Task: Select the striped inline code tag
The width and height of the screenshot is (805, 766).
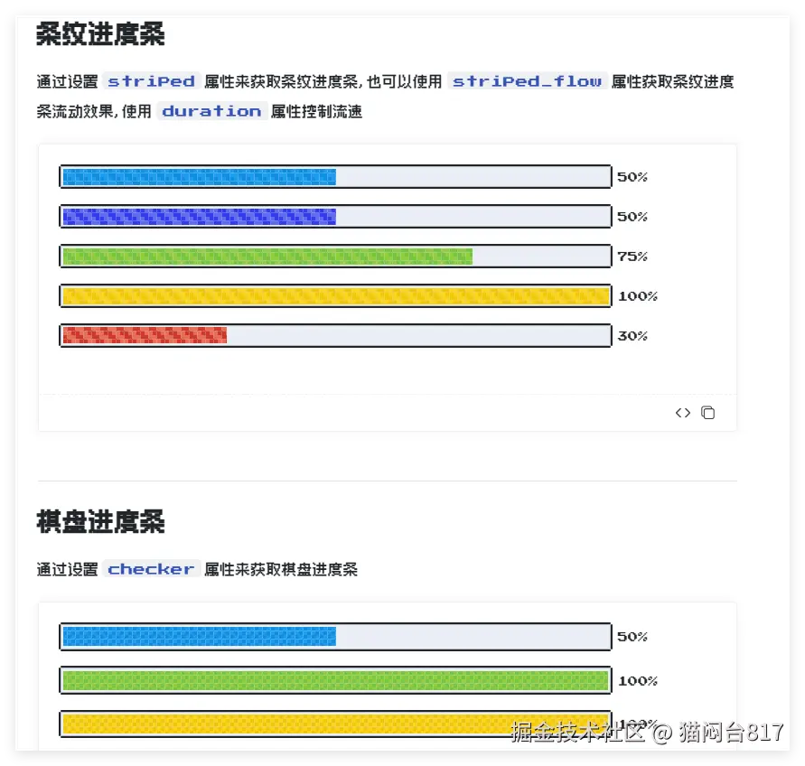Action: (x=150, y=81)
